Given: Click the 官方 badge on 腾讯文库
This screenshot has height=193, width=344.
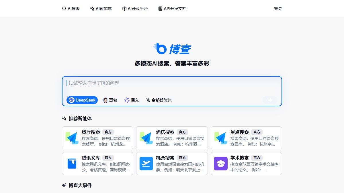Looking at the screenshot, I should (x=108, y=158).
